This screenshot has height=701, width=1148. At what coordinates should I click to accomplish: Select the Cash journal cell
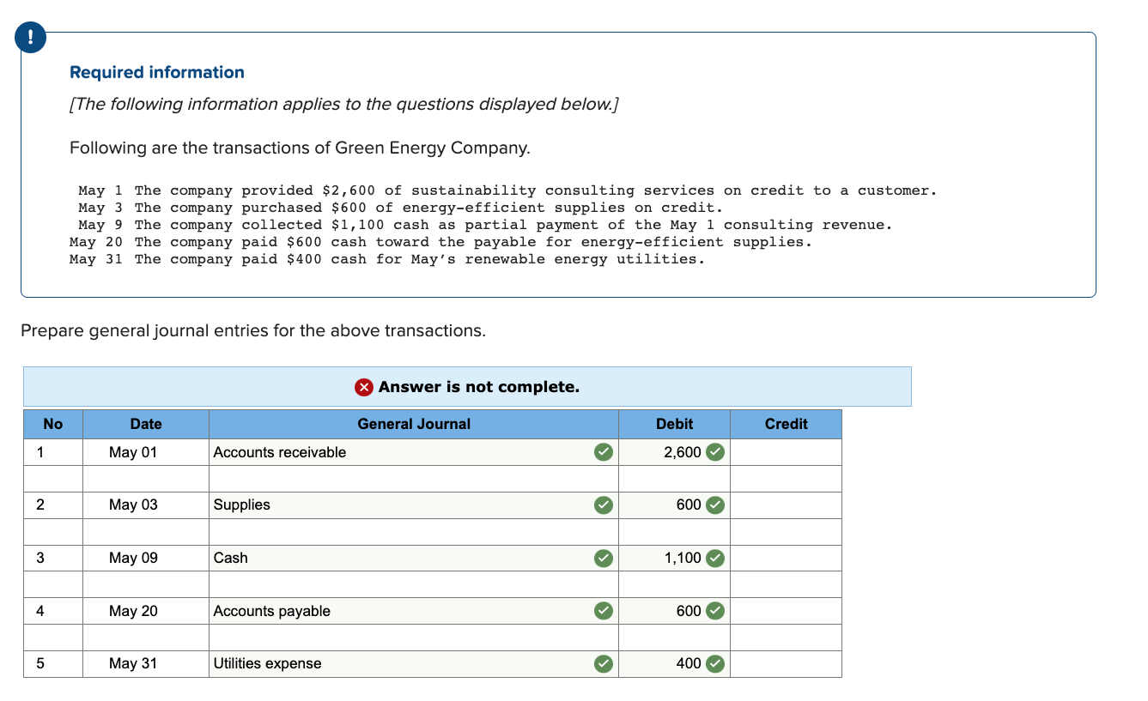pos(413,559)
